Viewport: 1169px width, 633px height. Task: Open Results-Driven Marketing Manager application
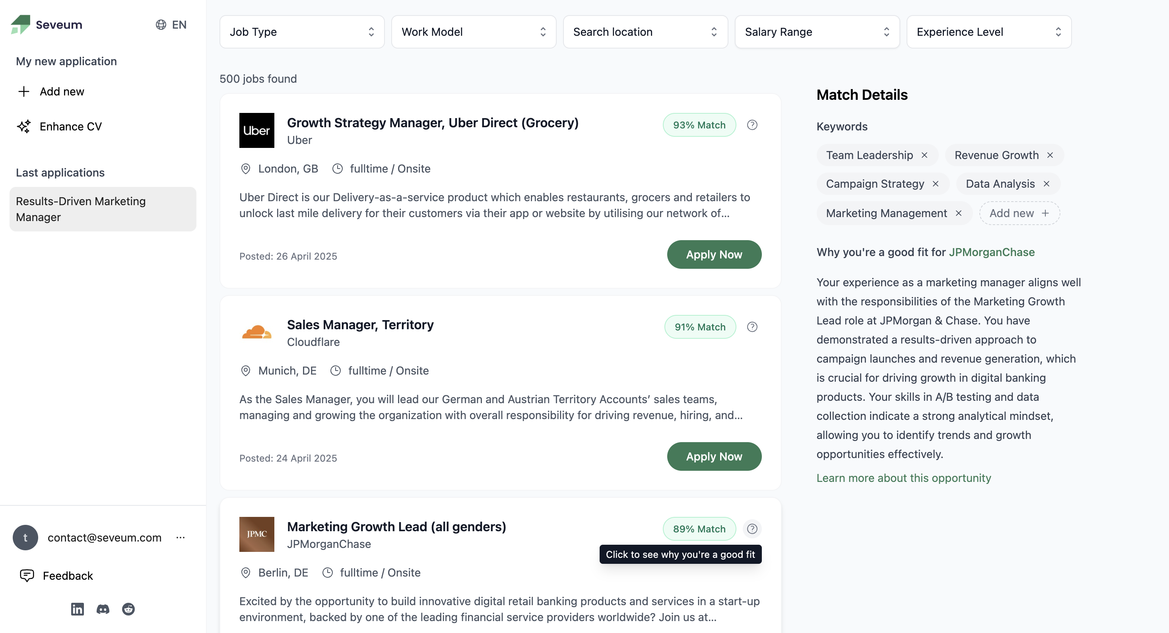pyautogui.click(x=103, y=209)
